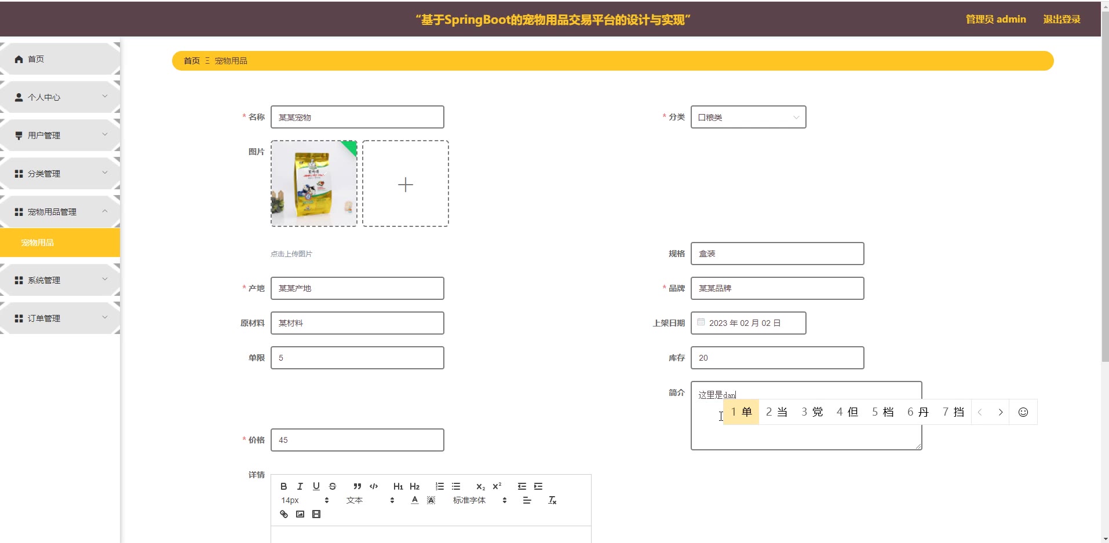Select IME candidate 1 单
Viewport: 1109px width, 543px height.
(742, 412)
